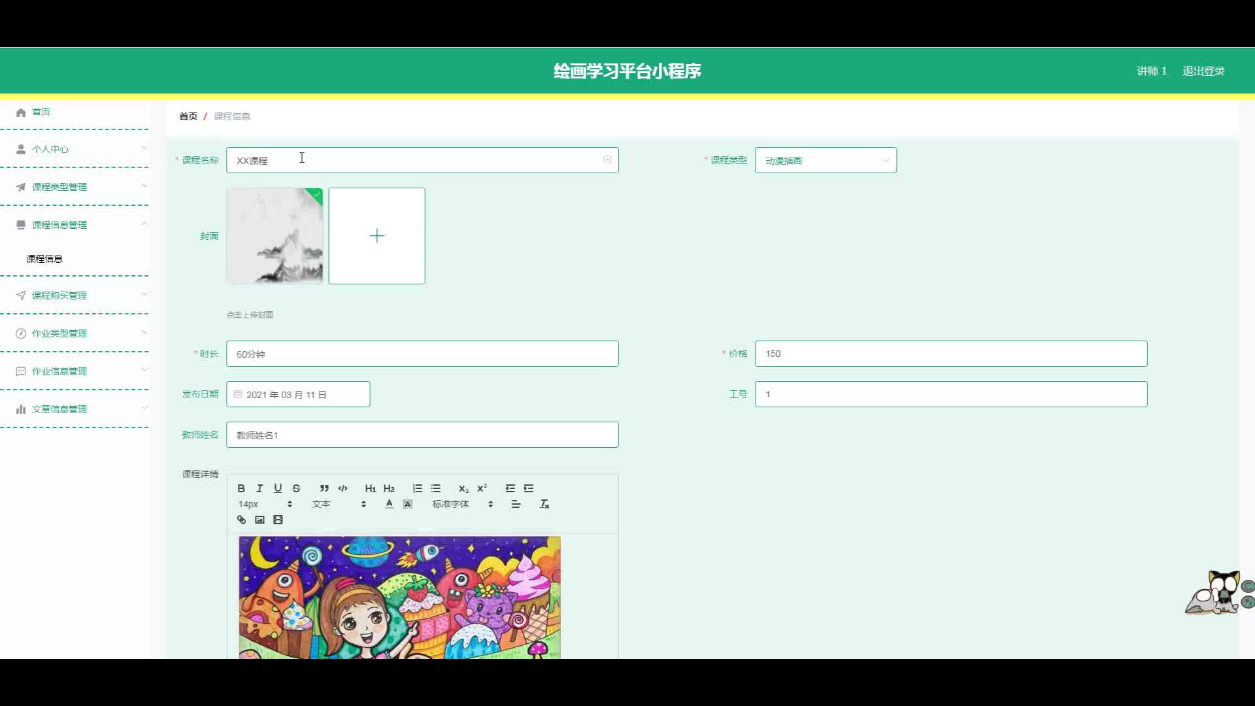This screenshot has height=706, width=1255.
Task: Insert a video in the editor
Action: point(278,520)
